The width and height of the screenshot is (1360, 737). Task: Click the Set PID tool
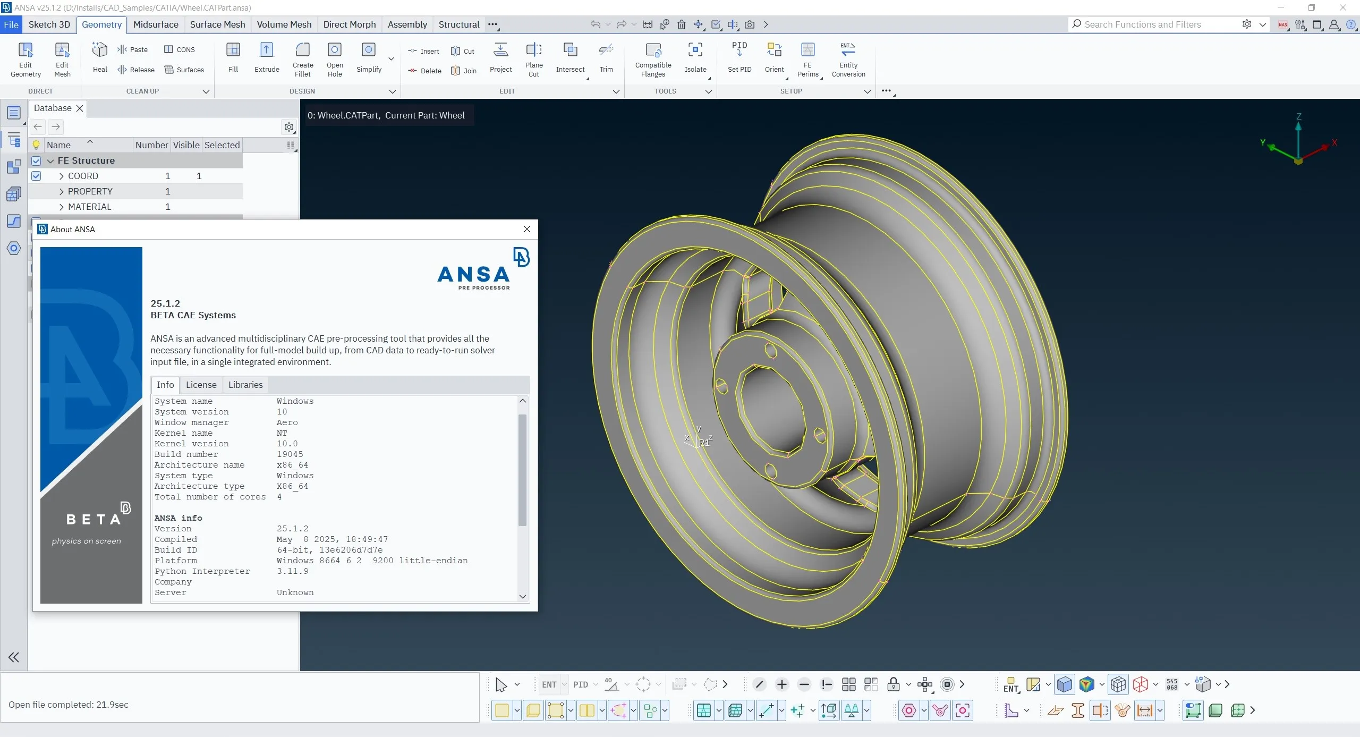(x=739, y=57)
